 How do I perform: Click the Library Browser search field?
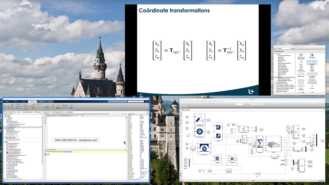click(x=284, y=49)
